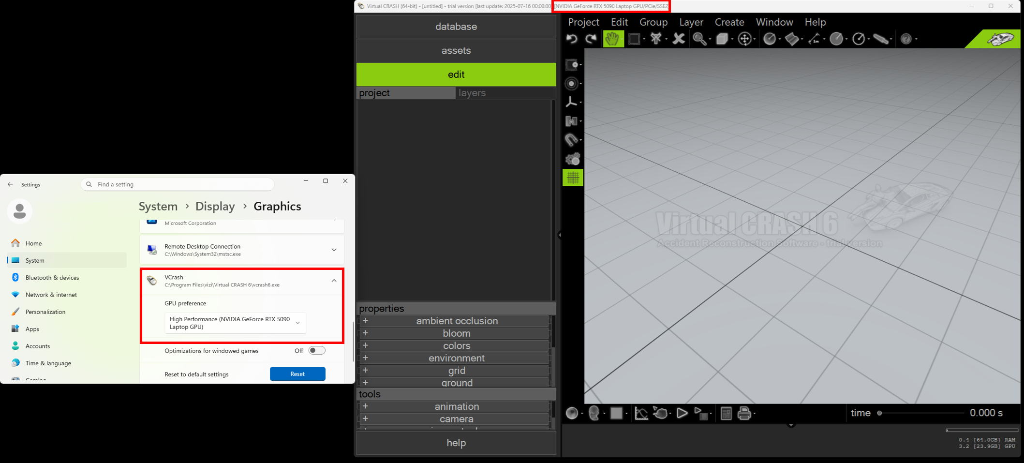Click the move crosshair arrows tool
Viewport: 1024px width, 463px height.
coord(745,39)
